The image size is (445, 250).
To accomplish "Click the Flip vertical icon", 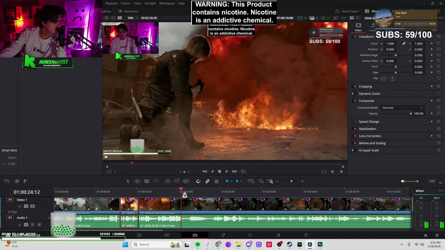I will point(392,78).
